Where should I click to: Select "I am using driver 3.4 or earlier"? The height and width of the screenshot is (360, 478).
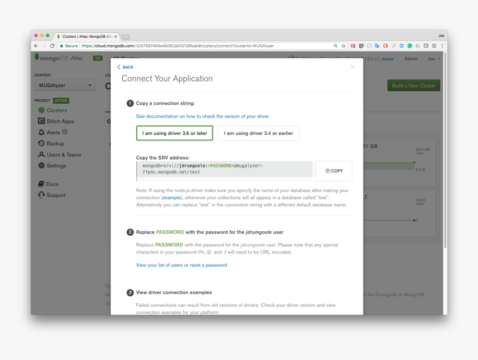pyautogui.click(x=258, y=133)
